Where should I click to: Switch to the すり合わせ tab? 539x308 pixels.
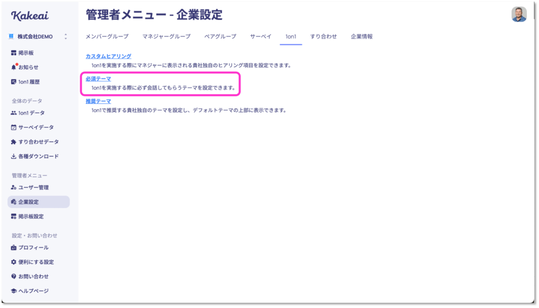click(x=324, y=36)
